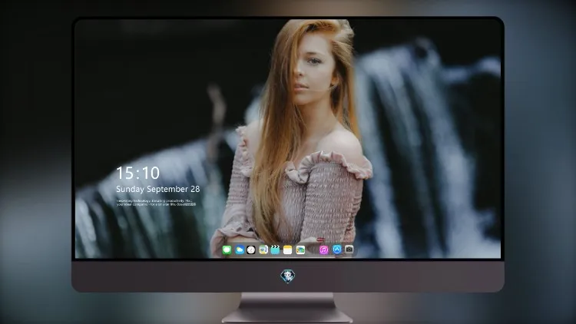Launch the Weather app from the dock
Viewport: 576px width, 324px height.
click(239, 250)
